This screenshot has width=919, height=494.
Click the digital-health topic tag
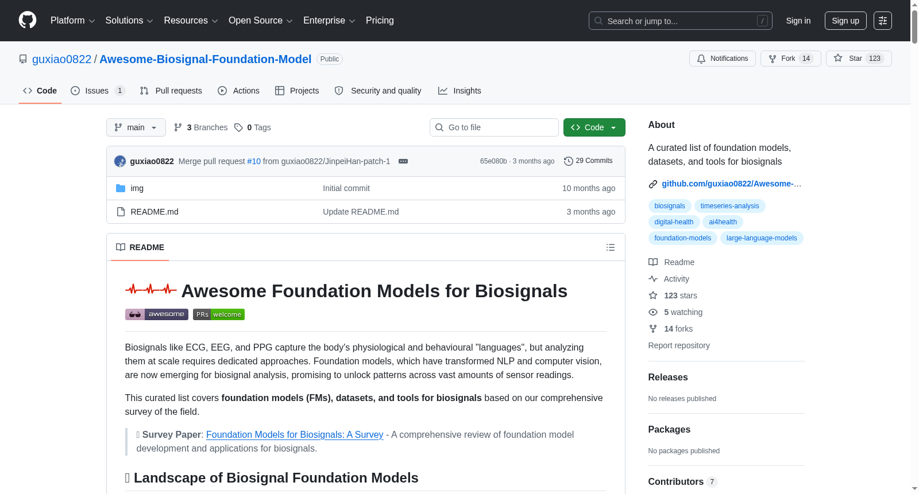[674, 222]
